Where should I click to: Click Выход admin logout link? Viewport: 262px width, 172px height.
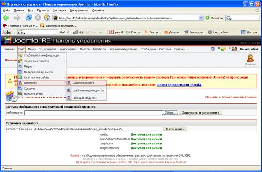point(250,49)
